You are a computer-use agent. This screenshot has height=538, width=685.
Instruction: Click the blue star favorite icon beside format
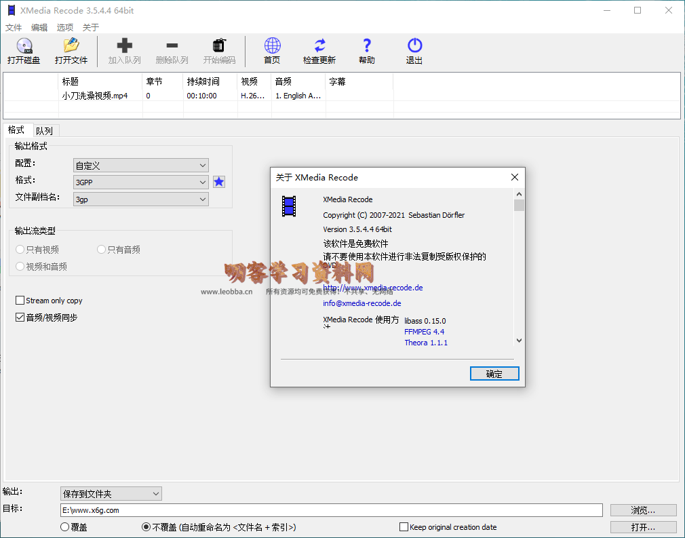219,182
